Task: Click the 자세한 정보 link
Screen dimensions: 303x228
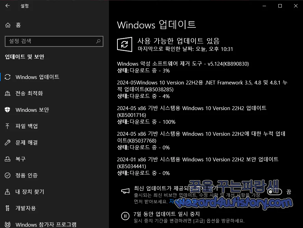Action: (182, 201)
